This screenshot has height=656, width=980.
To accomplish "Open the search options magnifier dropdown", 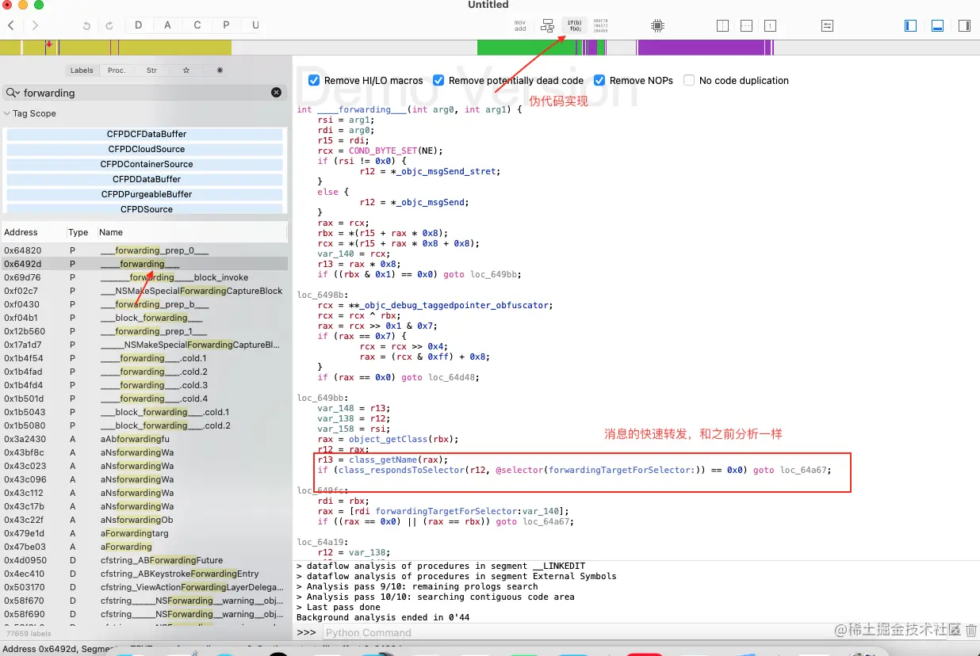I will [x=13, y=93].
